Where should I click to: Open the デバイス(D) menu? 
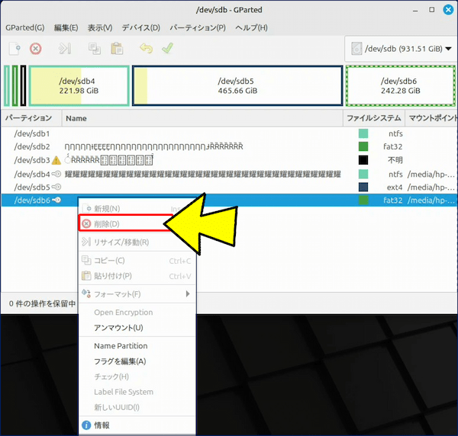pyautogui.click(x=141, y=27)
